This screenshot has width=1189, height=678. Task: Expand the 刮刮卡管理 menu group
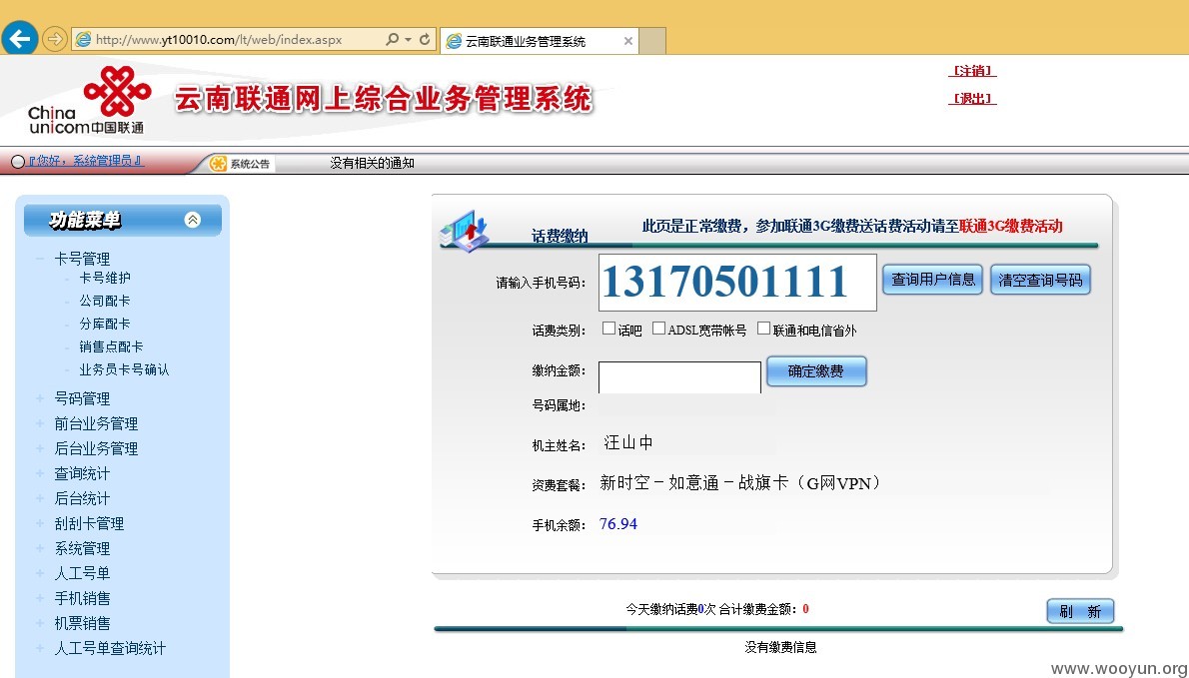(x=89, y=523)
